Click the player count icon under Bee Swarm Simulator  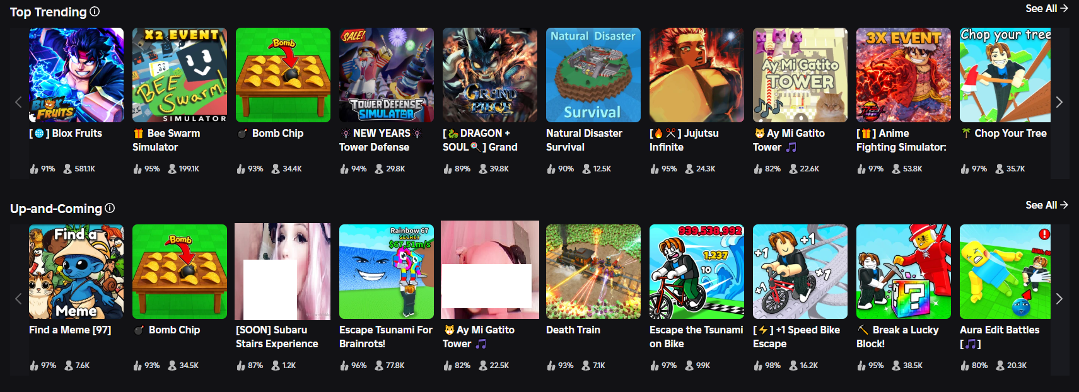tap(172, 169)
